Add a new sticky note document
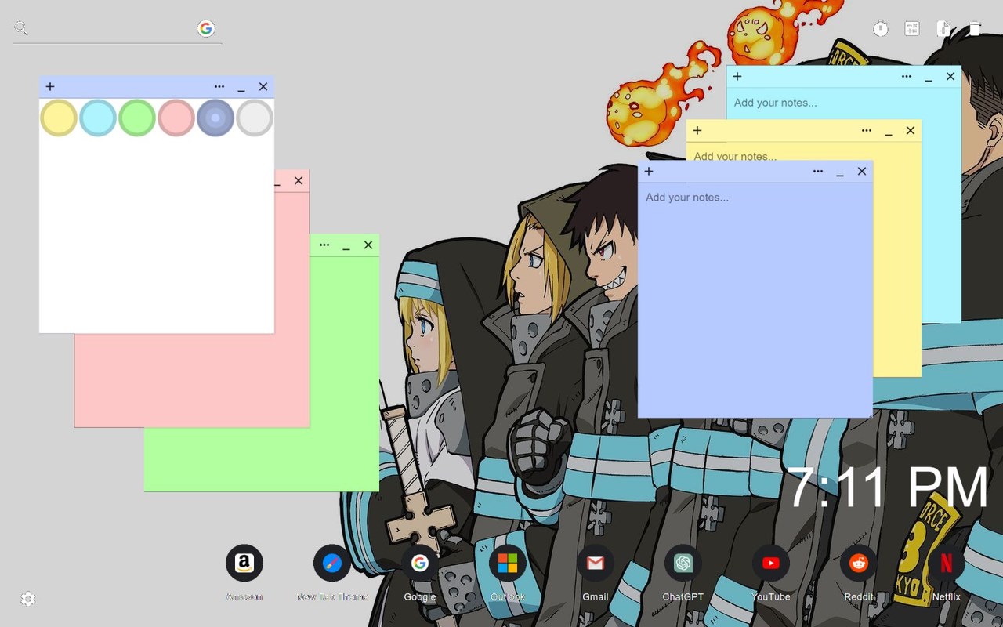The width and height of the screenshot is (1003, 627). coord(943,29)
